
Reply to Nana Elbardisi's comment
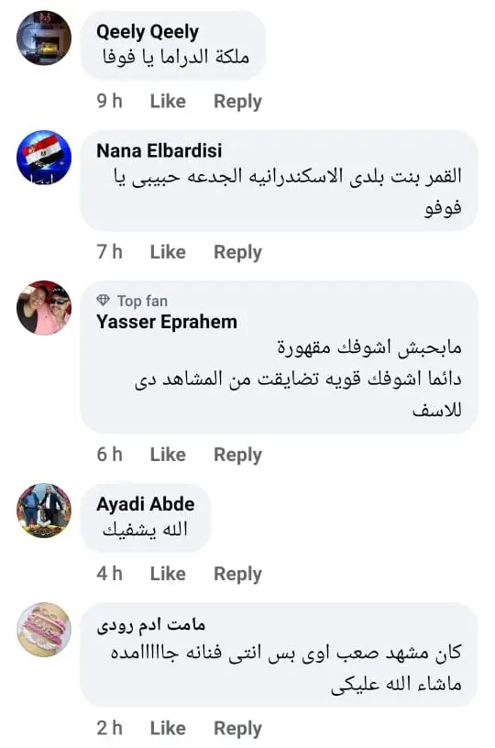[x=237, y=252]
